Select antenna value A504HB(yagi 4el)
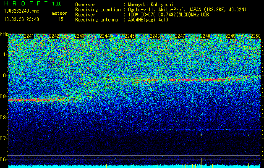 [148, 20]
